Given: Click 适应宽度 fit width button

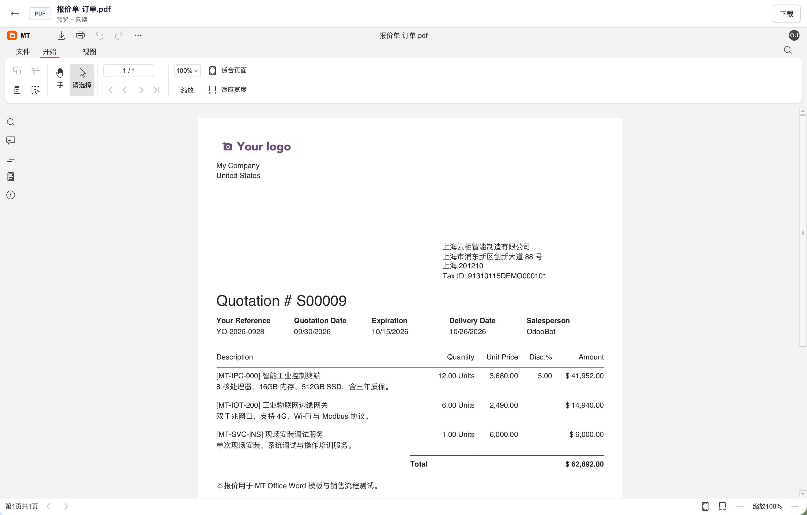Looking at the screenshot, I should pyautogui.click(x=228, y=90).
